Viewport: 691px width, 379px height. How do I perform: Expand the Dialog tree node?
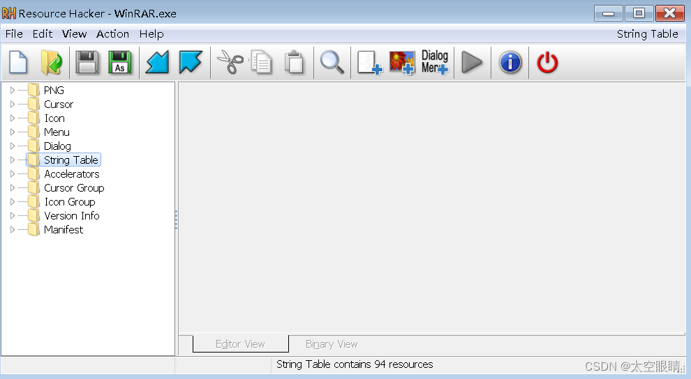pos(13,146)
